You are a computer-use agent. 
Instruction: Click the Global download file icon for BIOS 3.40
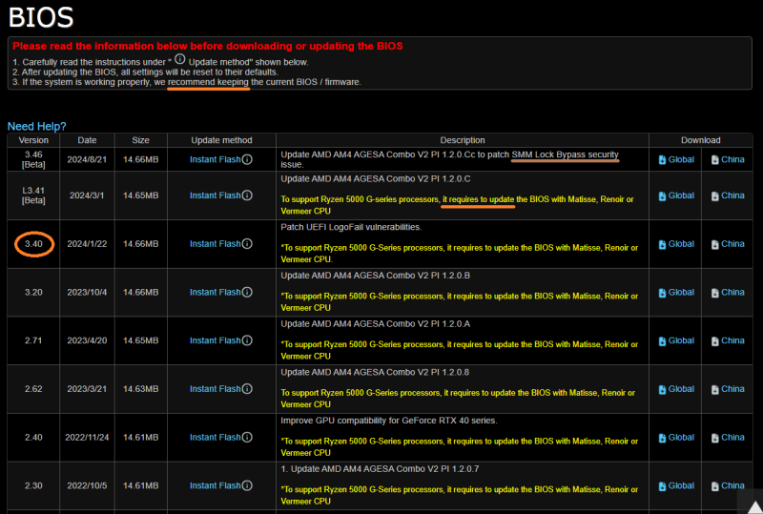click(x=662, y=244)
